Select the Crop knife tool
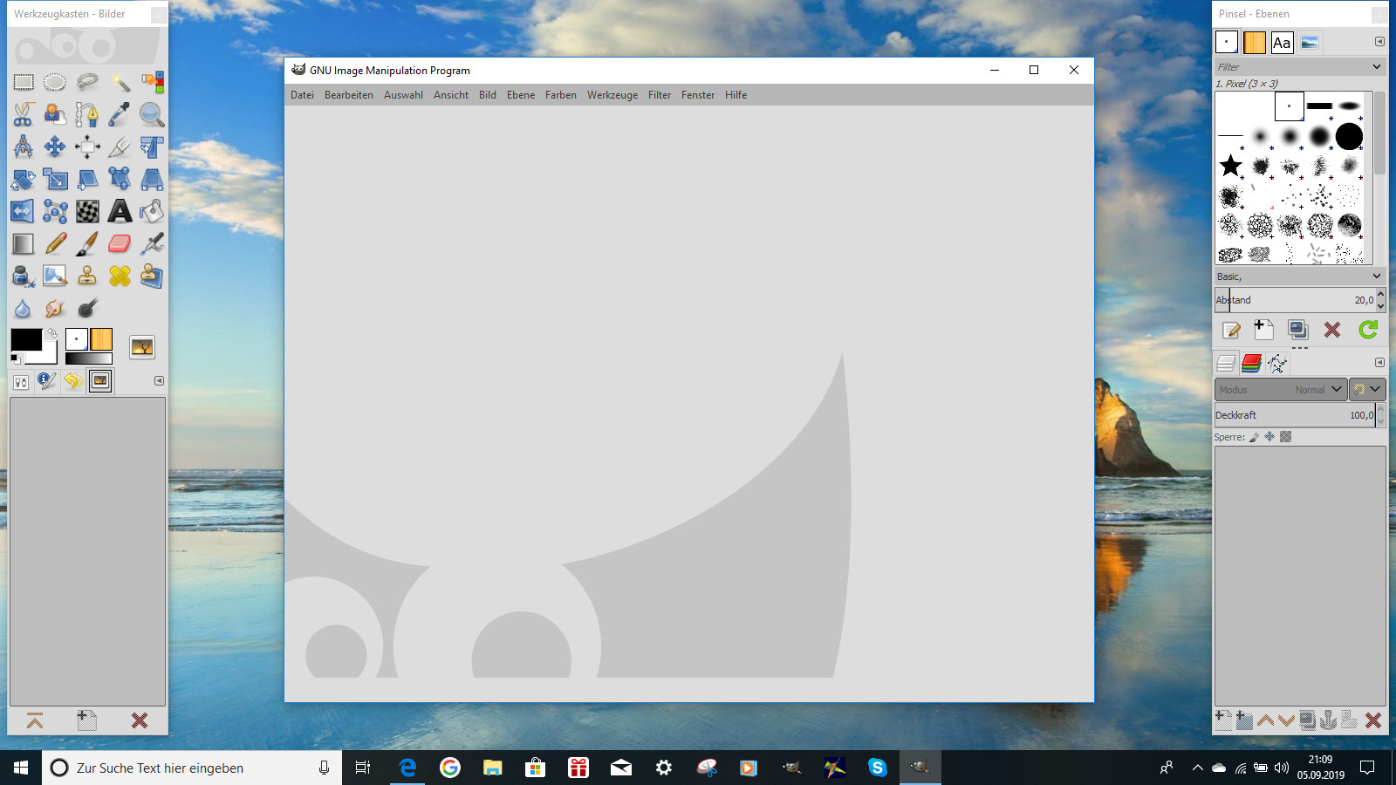 click(x=120, y=147)
